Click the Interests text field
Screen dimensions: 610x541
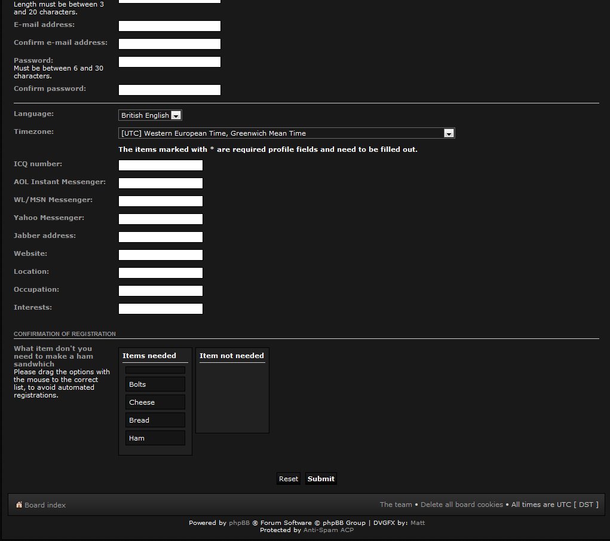pos(161,309)
